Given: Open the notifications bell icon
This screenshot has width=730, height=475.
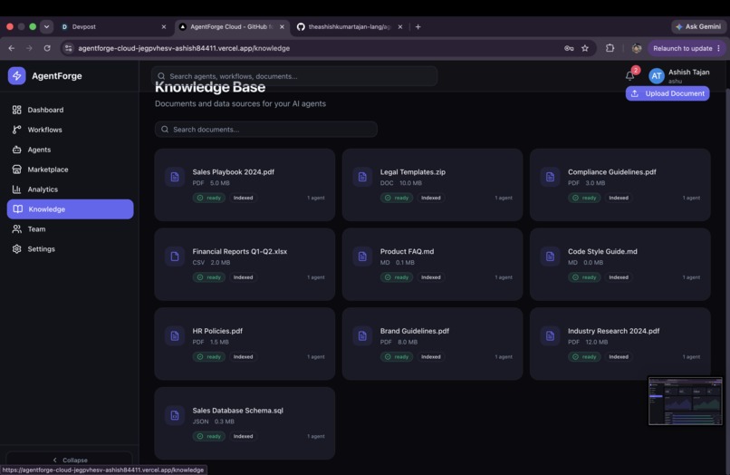Looking at the screenshot, I should click(x=629, y=75).
